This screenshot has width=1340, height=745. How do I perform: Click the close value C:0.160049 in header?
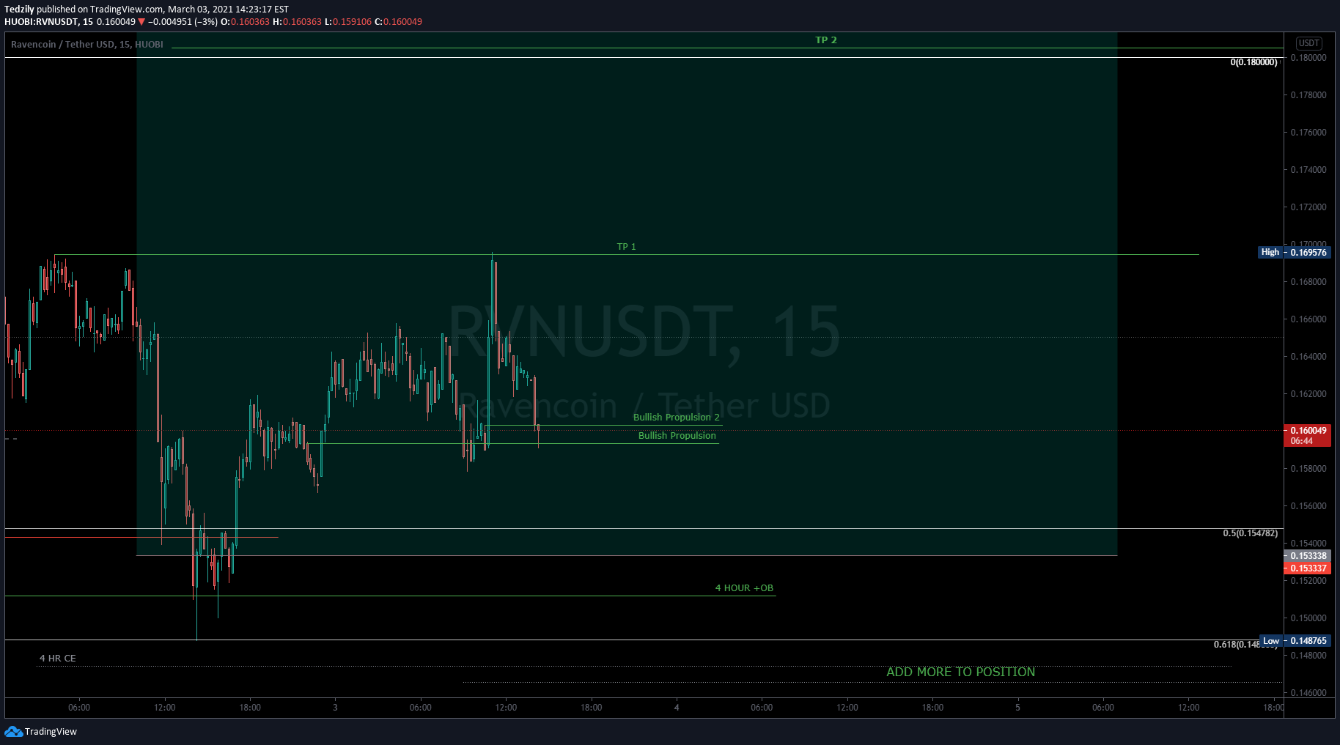click(x=399, y=22)
